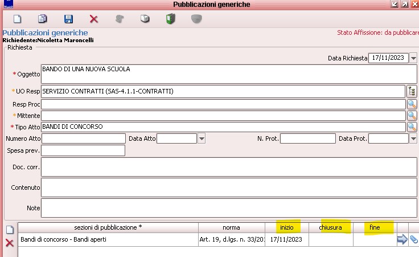Expand the Data Atto date dropdown
Viewport: 419px width, 257px height.
pyautogui.click(x=202, y=138)
